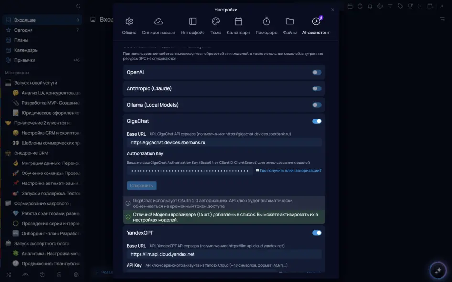Open the history clock icon at the bottom

point(43,275)
